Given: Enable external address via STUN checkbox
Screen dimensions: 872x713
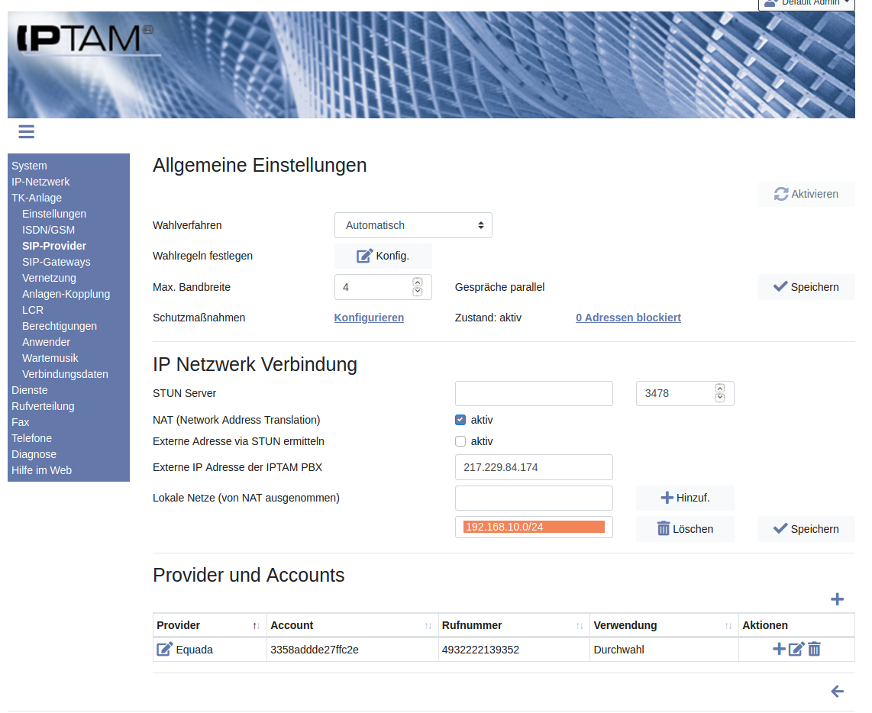Looking at the screenshot, I should tap(460, 441).
